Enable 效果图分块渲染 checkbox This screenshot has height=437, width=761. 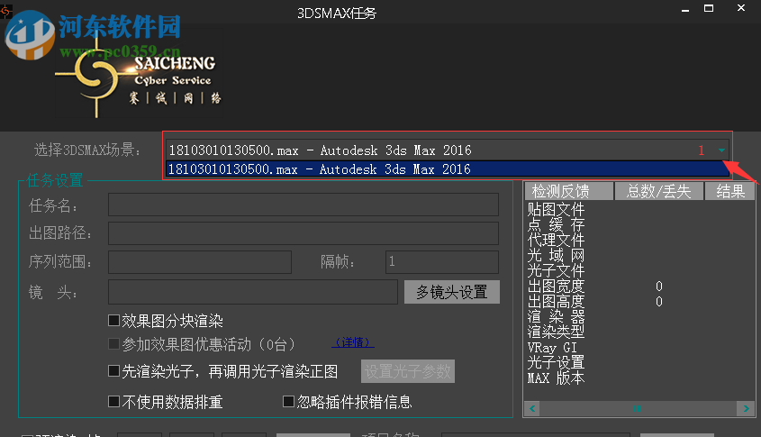point(113,321)
